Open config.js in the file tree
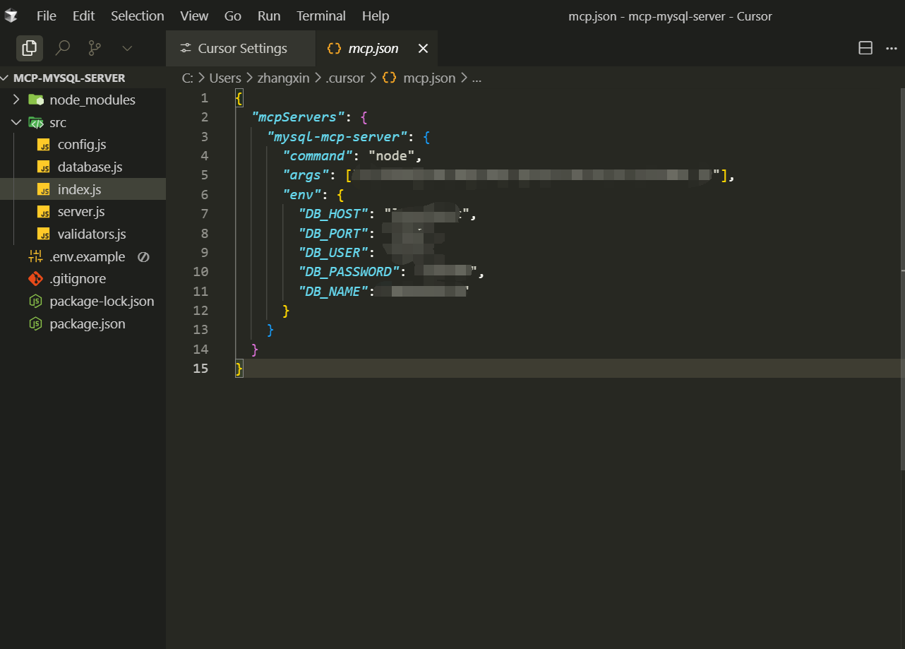 [81, 145]
